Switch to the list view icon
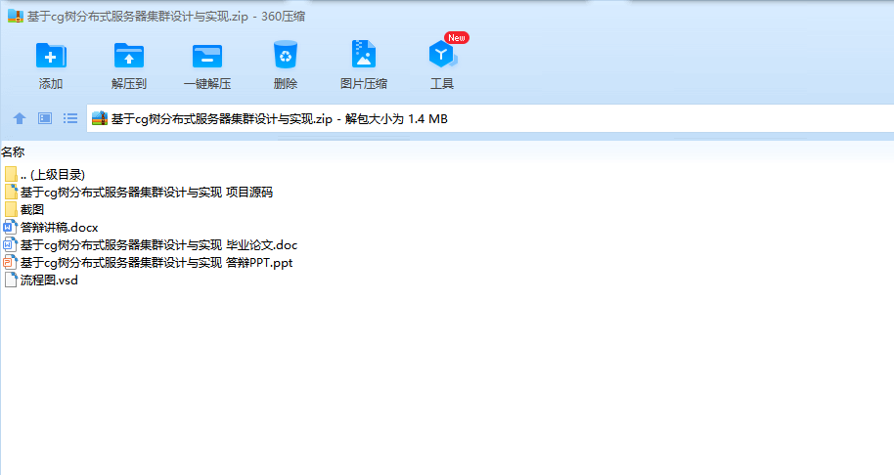The height and width of the screenshot is (475, 894). click(x=70, y=118)
